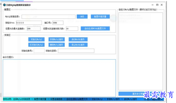Screen dimensions: 176x103
Task: Focus the MySql安装目录 path field
Action: (48, 17)
